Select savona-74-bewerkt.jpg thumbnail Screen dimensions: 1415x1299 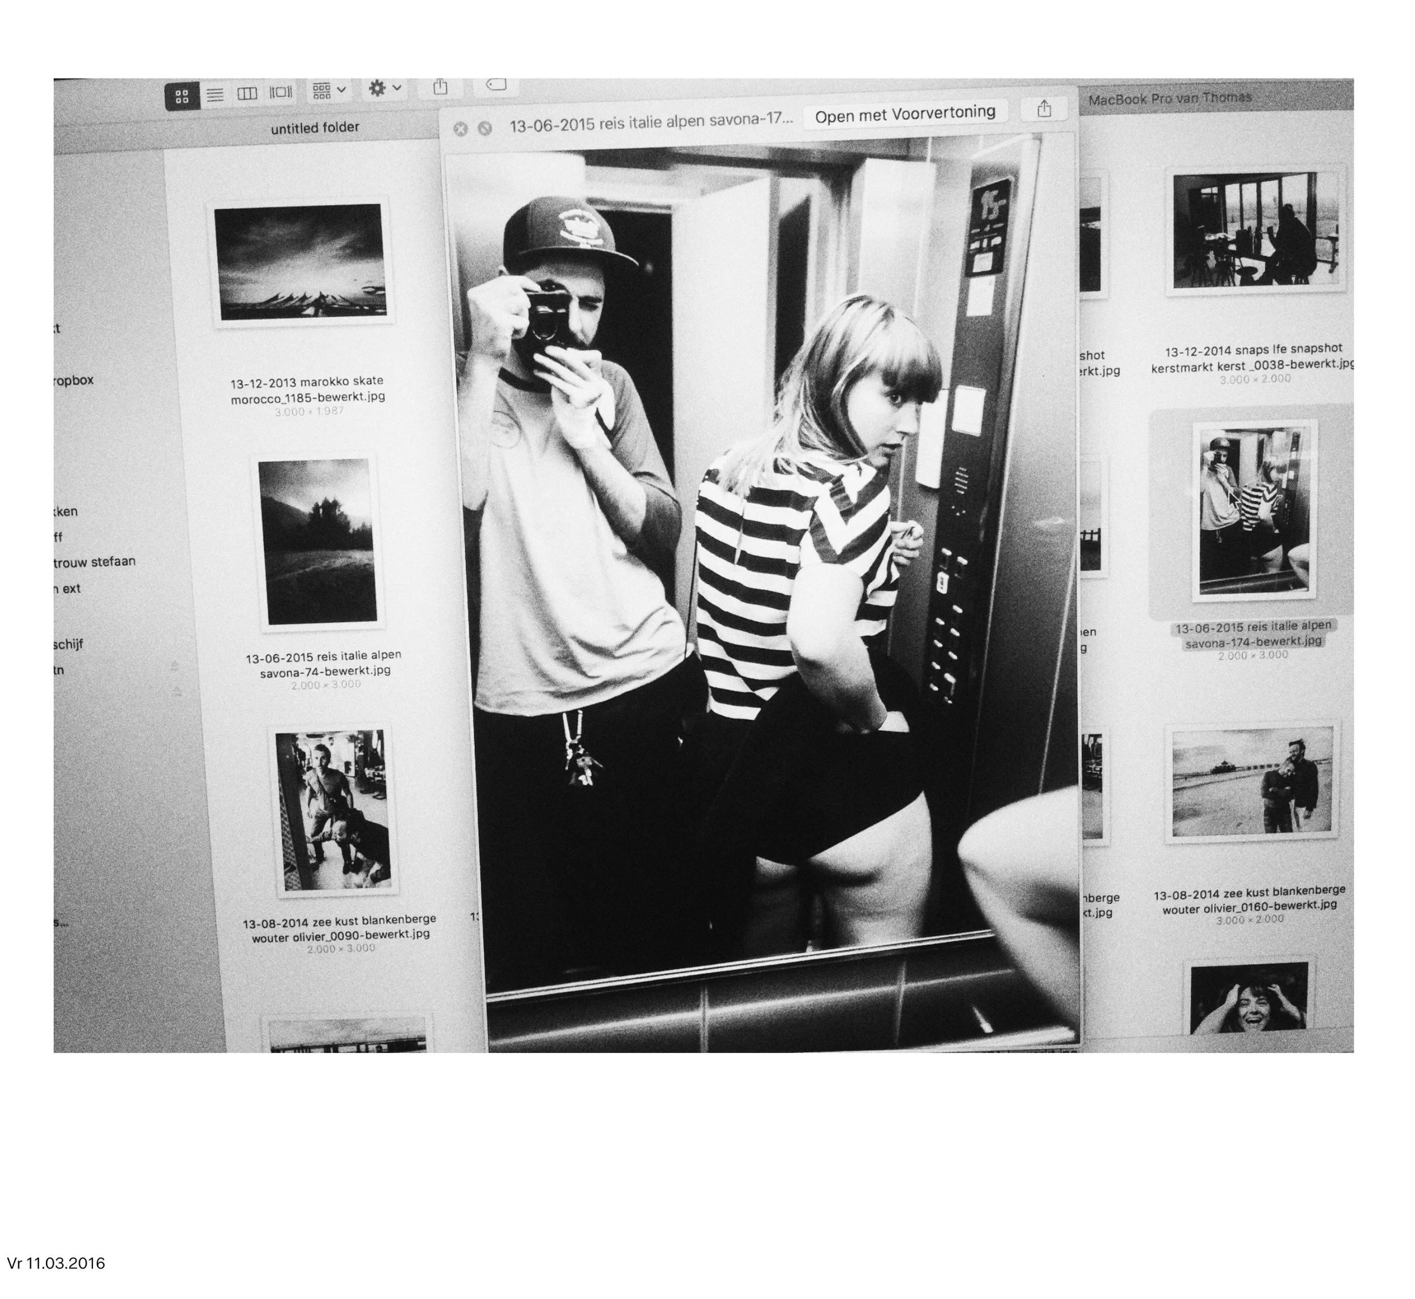(318, 541)
